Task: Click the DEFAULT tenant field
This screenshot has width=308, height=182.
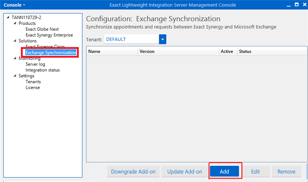Action: [132, 39]
